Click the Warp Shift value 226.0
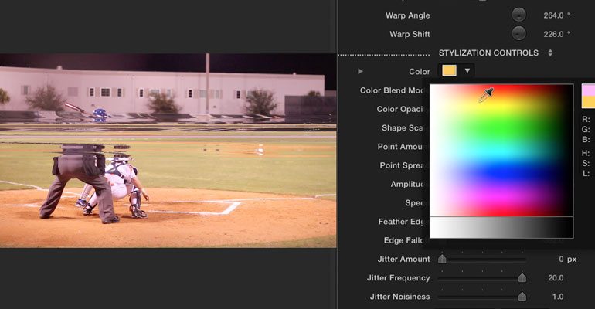The height and width of the screenshot is (309, 595). 553,34
